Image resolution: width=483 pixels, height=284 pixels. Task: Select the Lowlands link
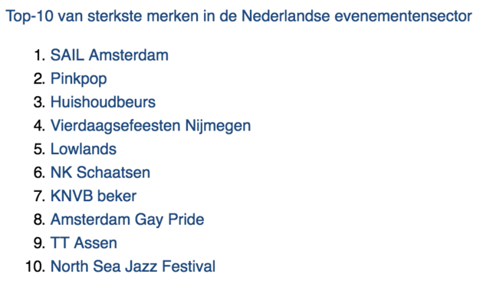click(84, 149)
